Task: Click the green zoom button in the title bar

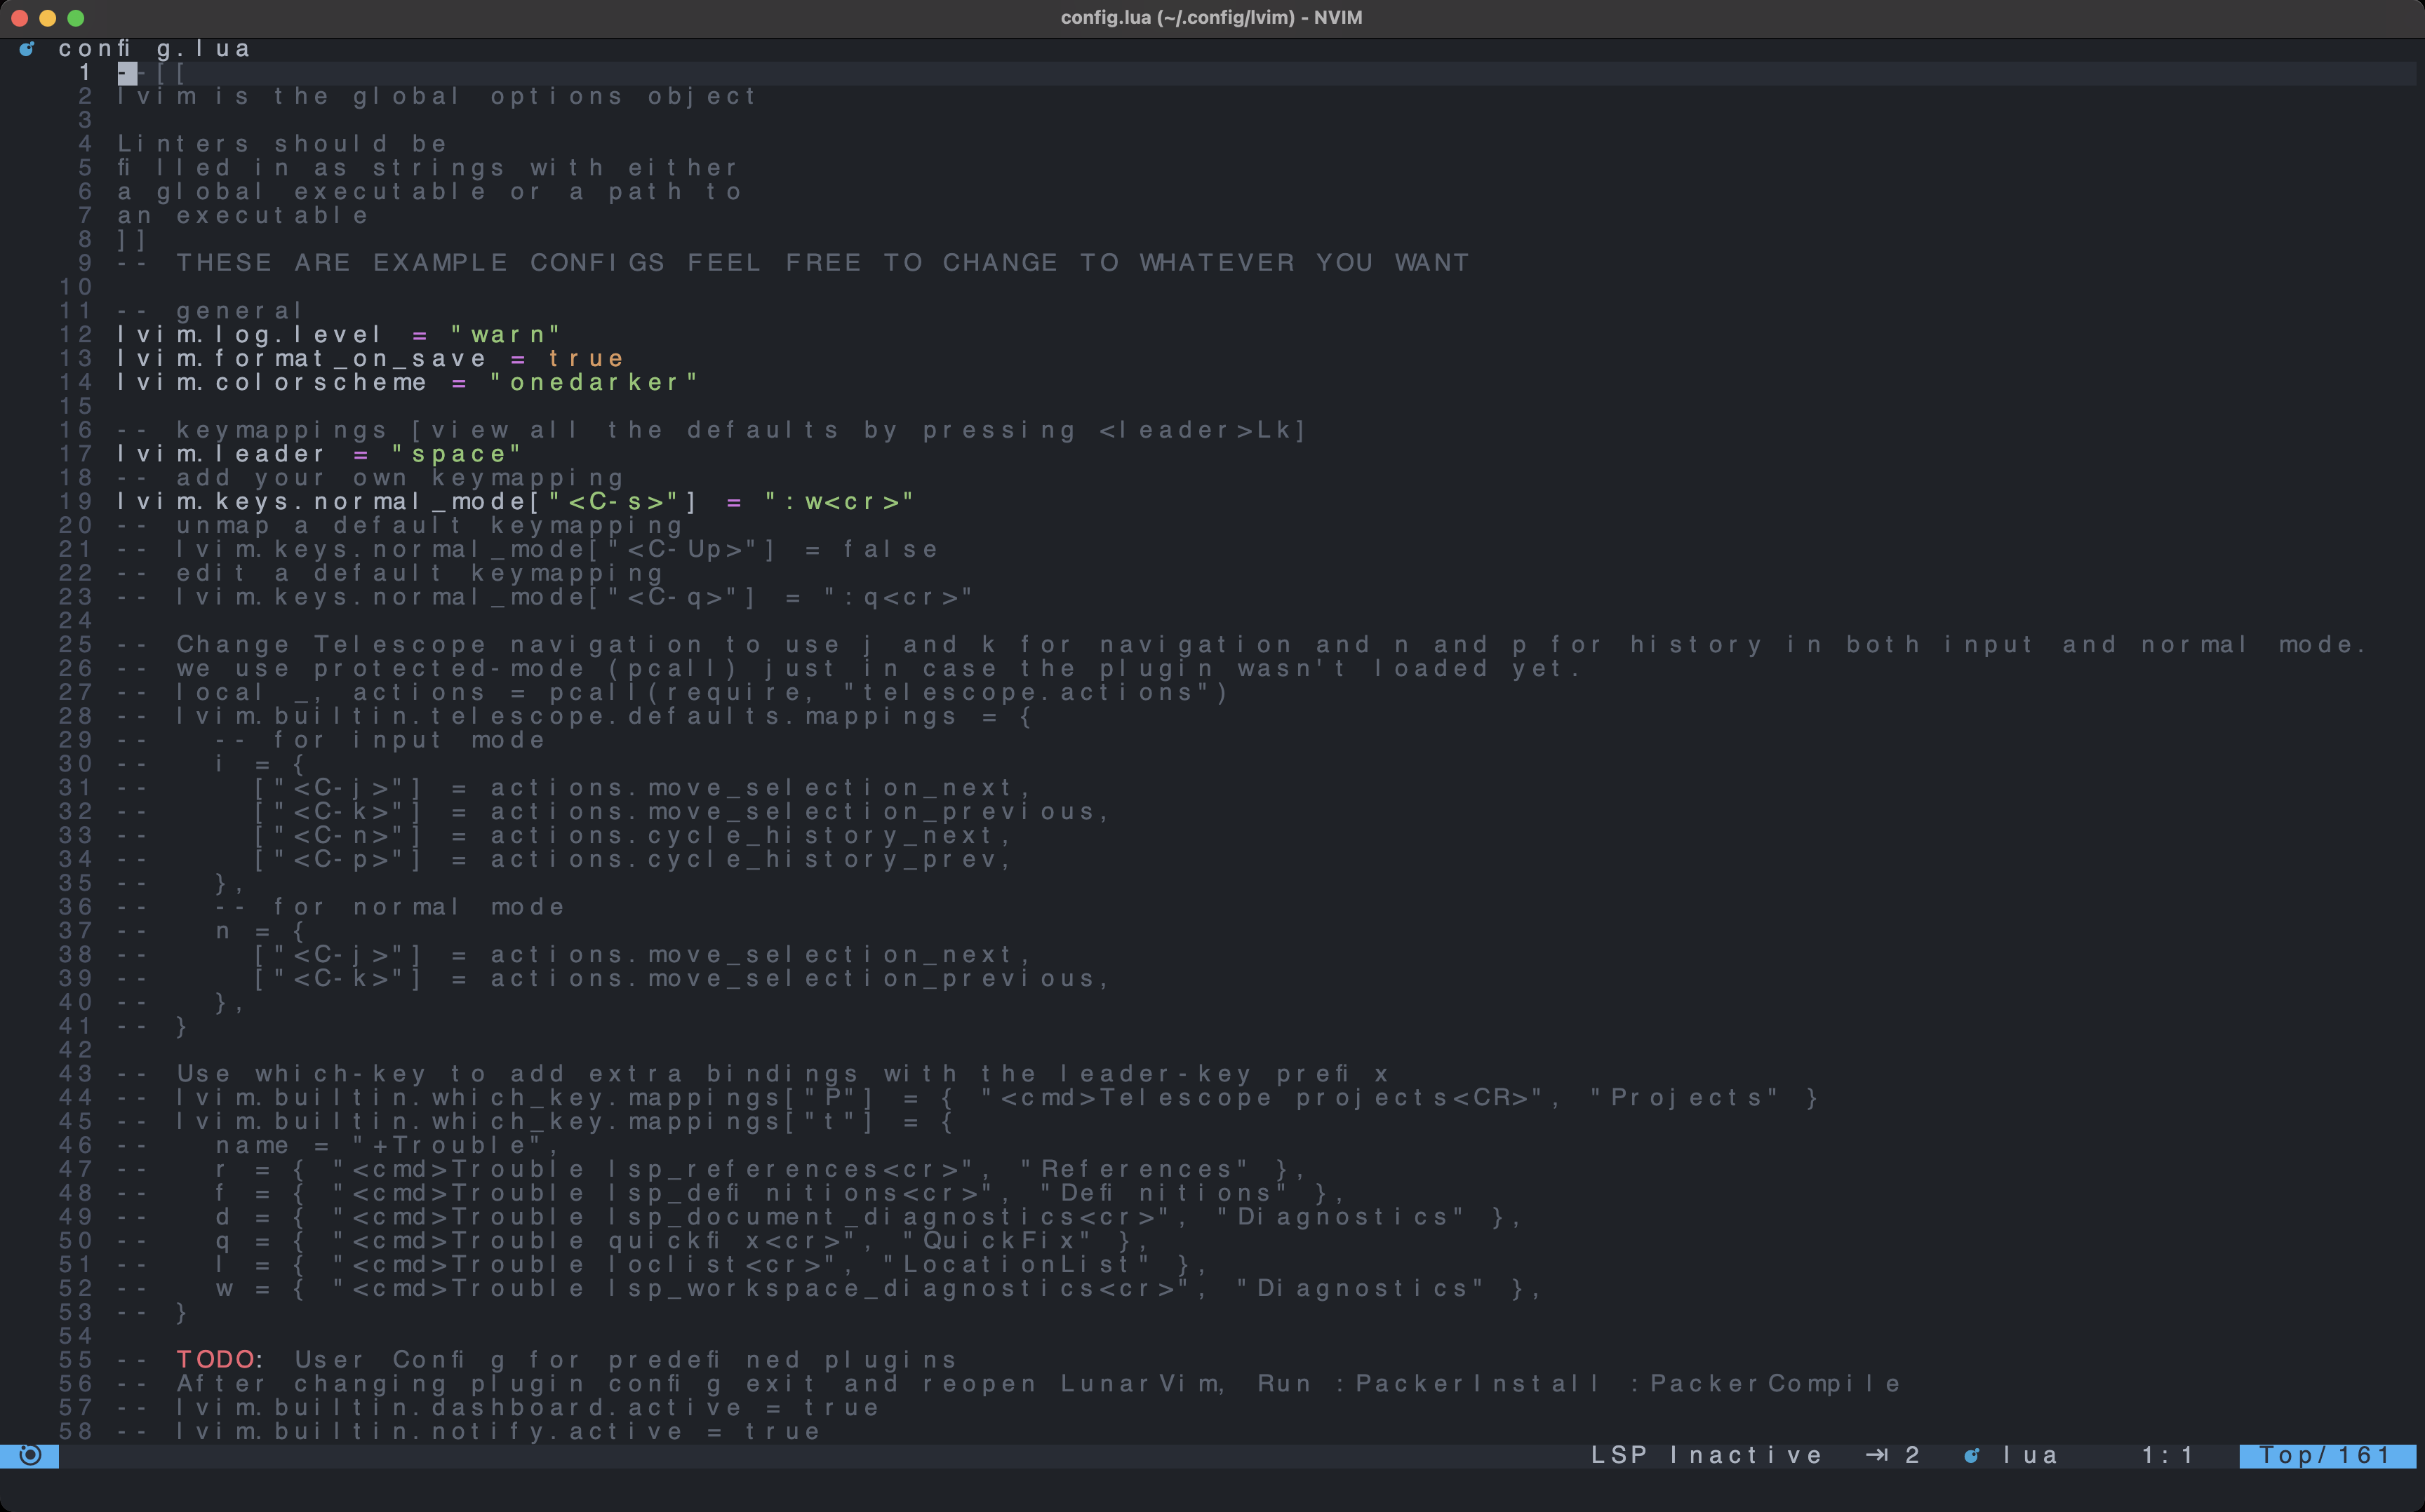Action: pos(76,17)
